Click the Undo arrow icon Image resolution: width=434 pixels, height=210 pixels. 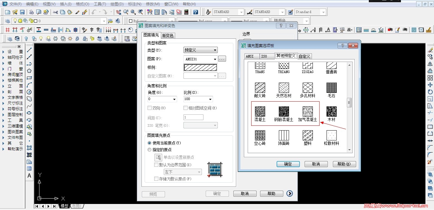tap(94, 12)
